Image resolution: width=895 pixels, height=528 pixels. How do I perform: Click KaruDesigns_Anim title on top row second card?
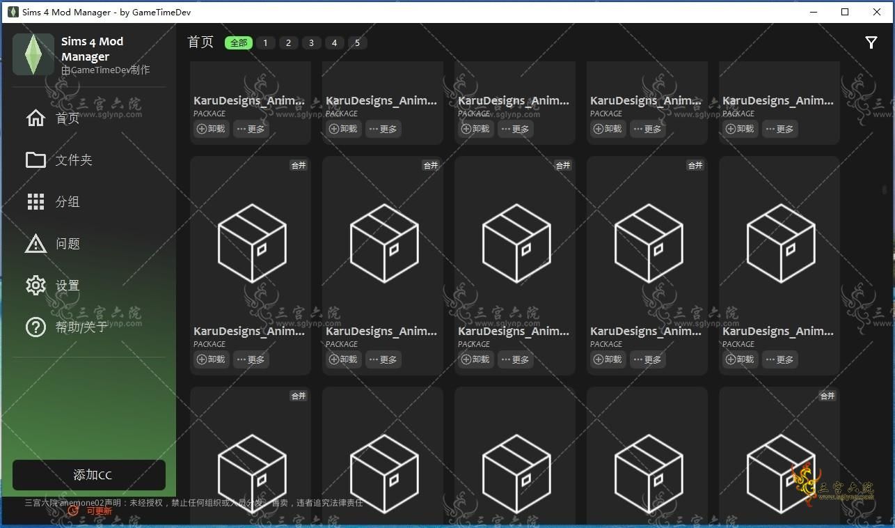(x=381, y=101)
